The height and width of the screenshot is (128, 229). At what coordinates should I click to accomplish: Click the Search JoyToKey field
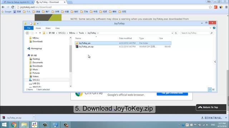[x=197, y=33]
